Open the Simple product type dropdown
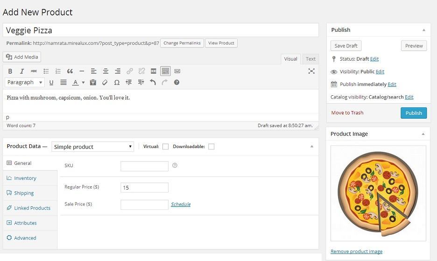The width and height of the screenshot is (437, 261). pyautogui.click(x=92, y=147)
